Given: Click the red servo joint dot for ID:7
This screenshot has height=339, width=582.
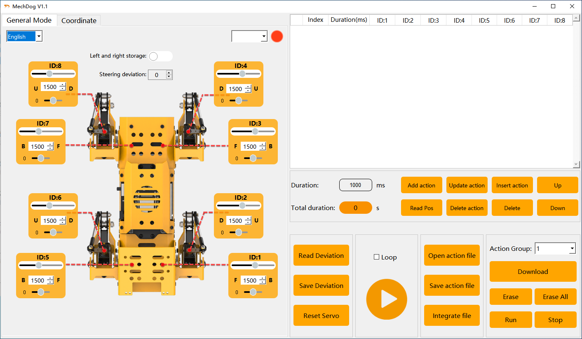Looking at the screenshot, I should [131, 145].
